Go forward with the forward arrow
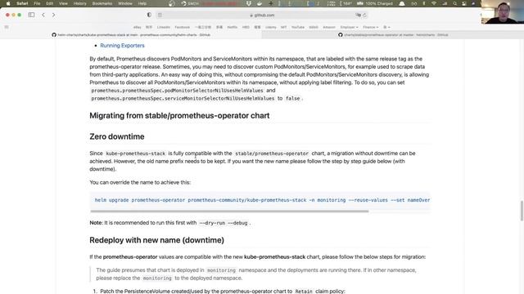Screen dimensions: 524x294 [53, 15]
